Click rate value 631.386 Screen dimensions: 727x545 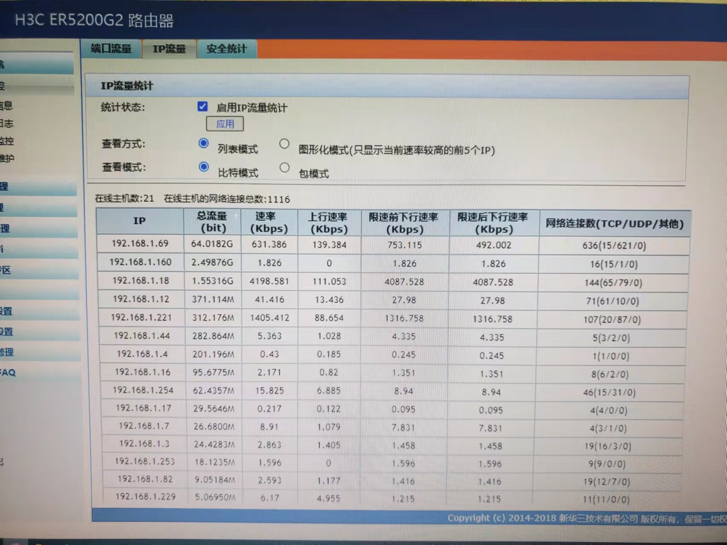coord(269,244)
